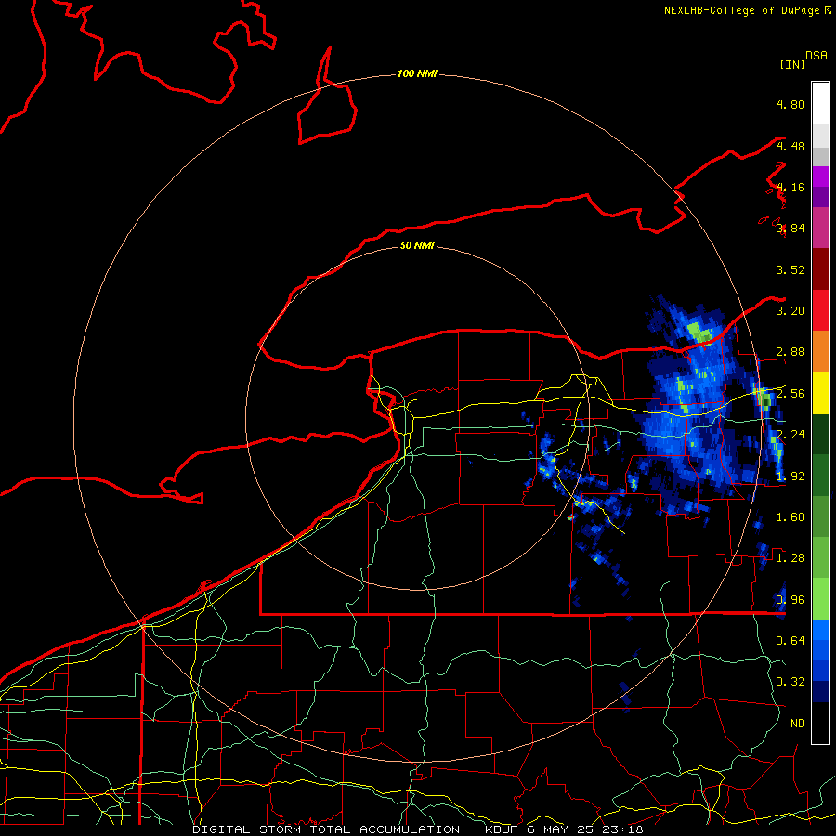Screen dimensions: 836x836
Task: Pick the dark red swatch beside 3.52
Action: click(820, 269)
